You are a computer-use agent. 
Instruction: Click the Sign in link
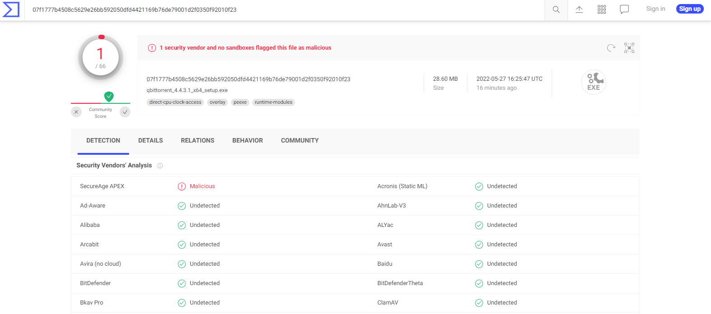(656, 9)
